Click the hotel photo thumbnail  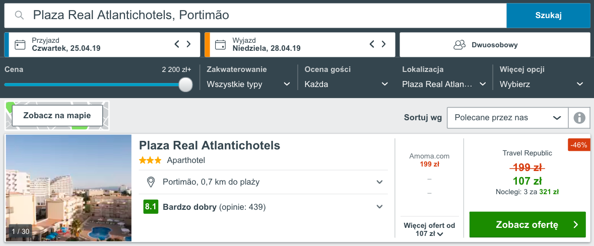point(69,188)
